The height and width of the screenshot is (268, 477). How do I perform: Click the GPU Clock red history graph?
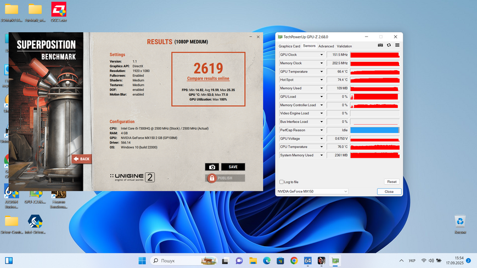coord(375,55)
